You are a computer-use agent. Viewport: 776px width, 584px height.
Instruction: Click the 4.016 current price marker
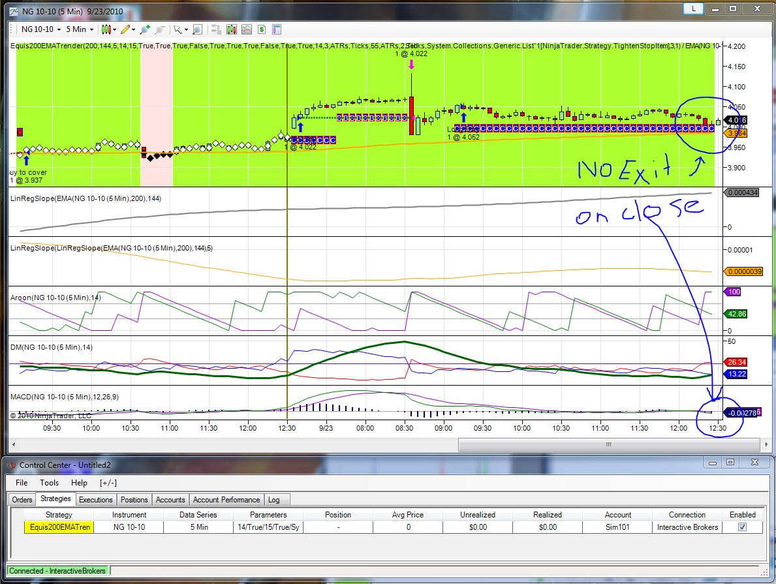point(736,120)
